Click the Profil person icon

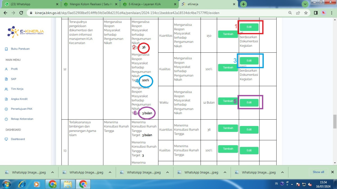(x=6, y=69)
